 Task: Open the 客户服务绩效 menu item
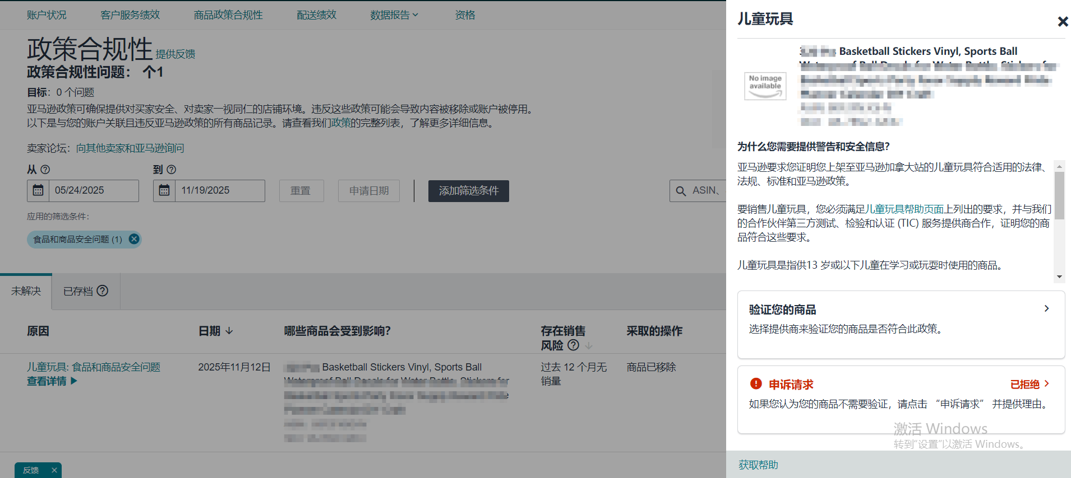coord(130,15)
